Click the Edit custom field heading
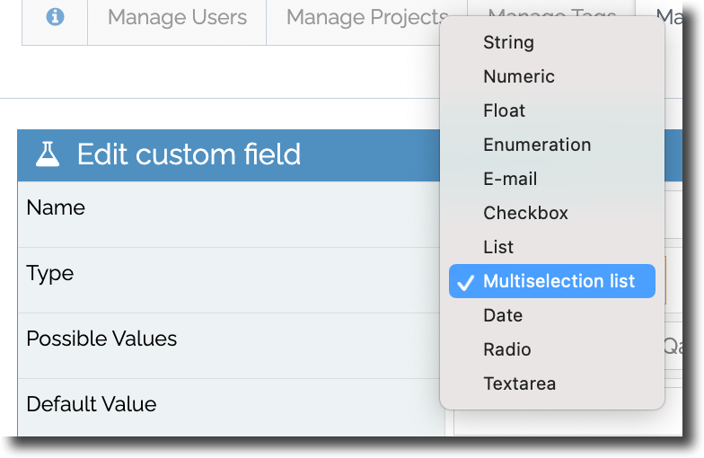Screen dimensions: 704x458 point(189,154)
